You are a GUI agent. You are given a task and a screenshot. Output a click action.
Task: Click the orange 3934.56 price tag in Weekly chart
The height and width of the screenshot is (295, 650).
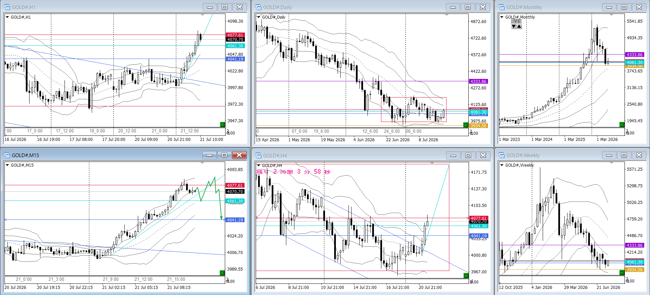point(634,270)
